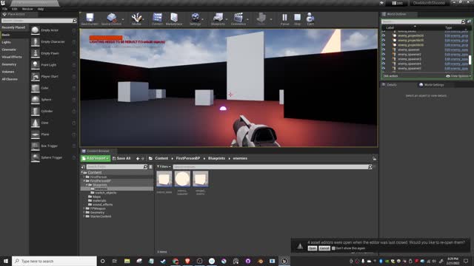Open the Cinematics dropdown arrow
Viewport: 474px width, 266px height.
[x=247, y=20]
